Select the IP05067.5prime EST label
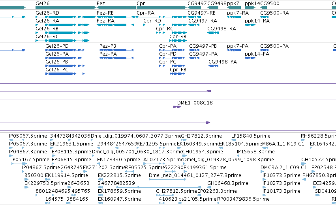Image resolution: width=336 pixels, height=205 pixels. pos(28,136)
